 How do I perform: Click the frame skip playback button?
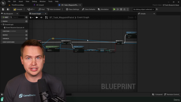(x=118, y=9)
